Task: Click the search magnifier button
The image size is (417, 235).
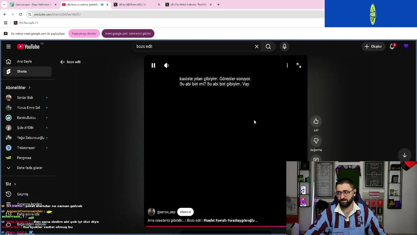Action: 268,46
